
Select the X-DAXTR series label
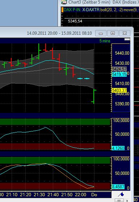click(x=91, y=10)
